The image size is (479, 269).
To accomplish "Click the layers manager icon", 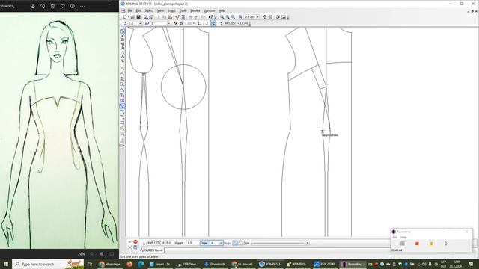I will pyautogui.click(x=147, y=23).
